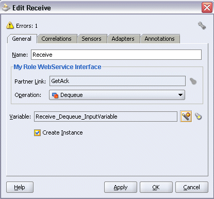This screenshot has width=214, height=199.
Task: Click the Dequeue operation icon
Action: 55,95
